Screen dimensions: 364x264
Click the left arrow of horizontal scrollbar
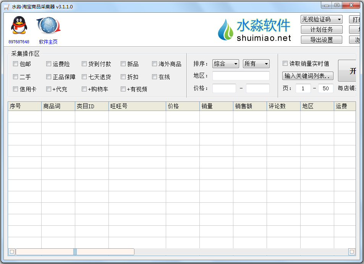(x=12, y=252)
